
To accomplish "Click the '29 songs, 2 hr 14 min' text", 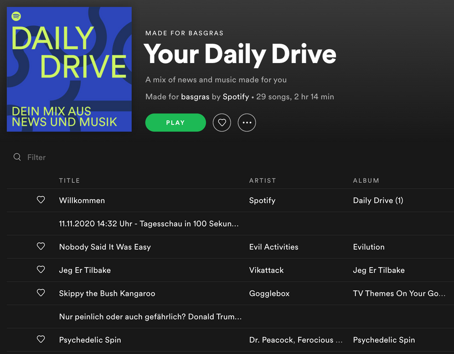I will 295,97.
